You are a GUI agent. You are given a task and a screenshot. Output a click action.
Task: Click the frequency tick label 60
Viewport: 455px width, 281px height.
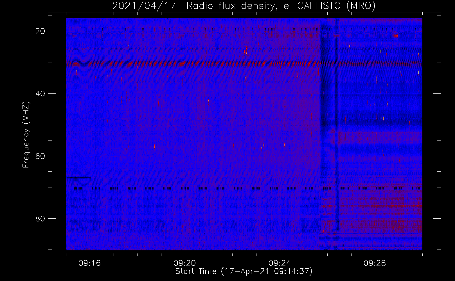(40, 156)
